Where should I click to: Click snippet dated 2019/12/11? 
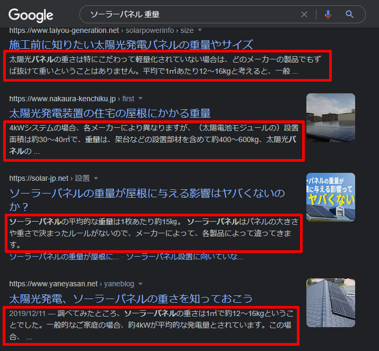[x=151, y=325]
